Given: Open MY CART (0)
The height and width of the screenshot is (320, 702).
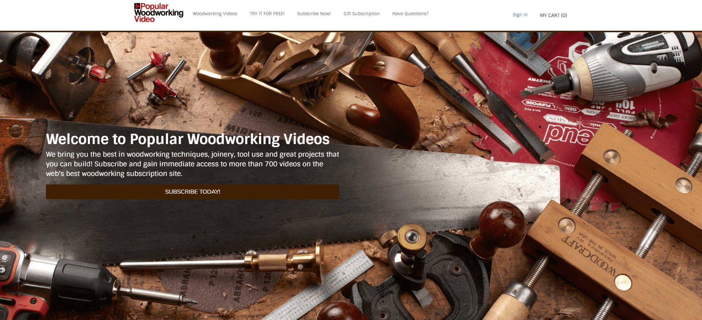Looking at the screenshot, I should (553, 15).
